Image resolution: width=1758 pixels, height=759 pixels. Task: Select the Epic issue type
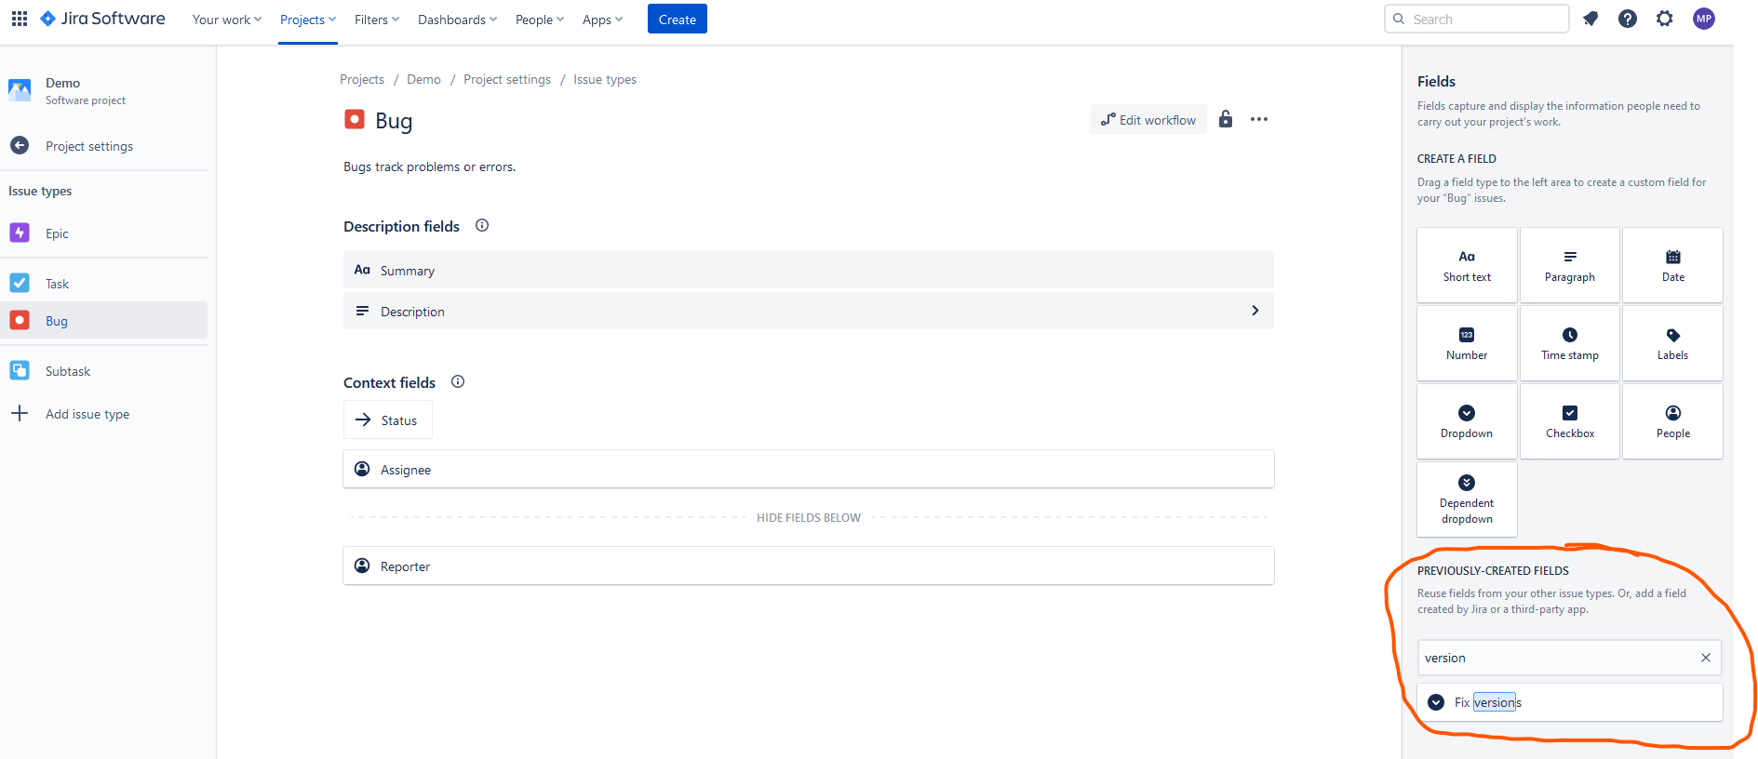pos(103,233)
